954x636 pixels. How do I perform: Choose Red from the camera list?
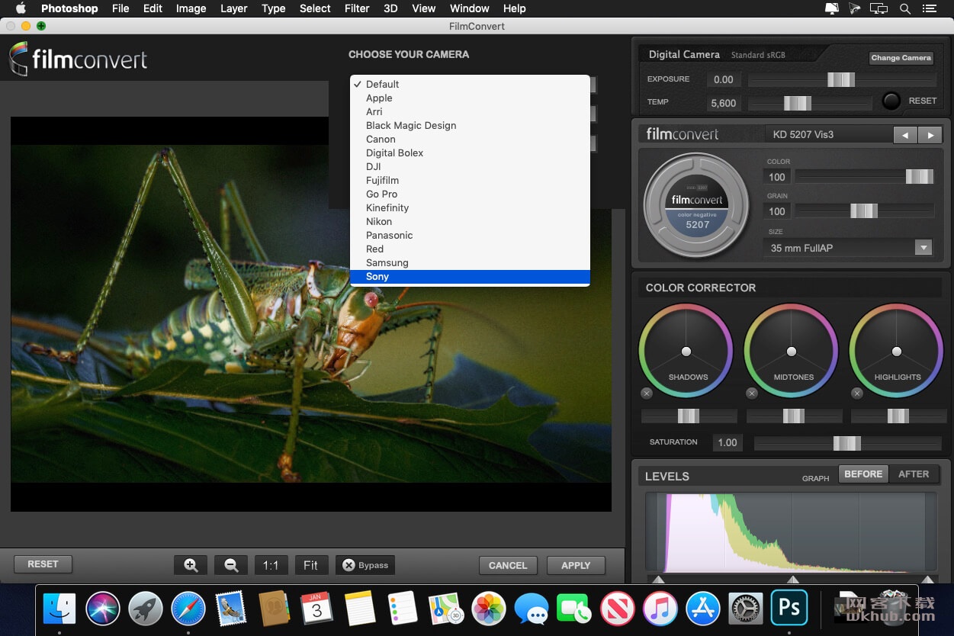[x=470, y=249]
